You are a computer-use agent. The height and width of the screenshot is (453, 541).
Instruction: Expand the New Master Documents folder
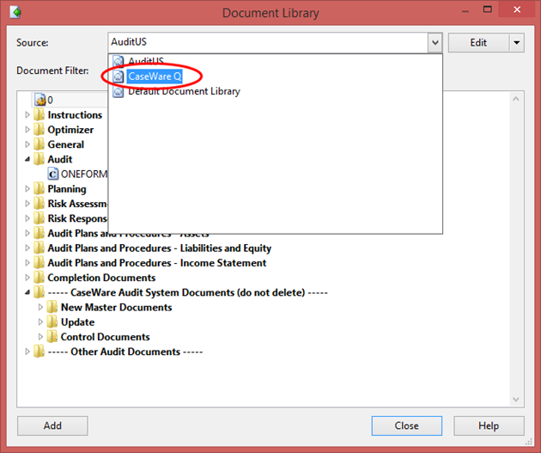tap(40, 308)
